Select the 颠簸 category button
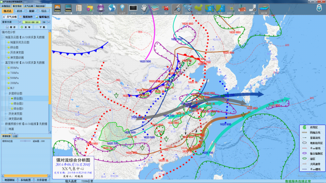326x183 pixels. (32, 11)
